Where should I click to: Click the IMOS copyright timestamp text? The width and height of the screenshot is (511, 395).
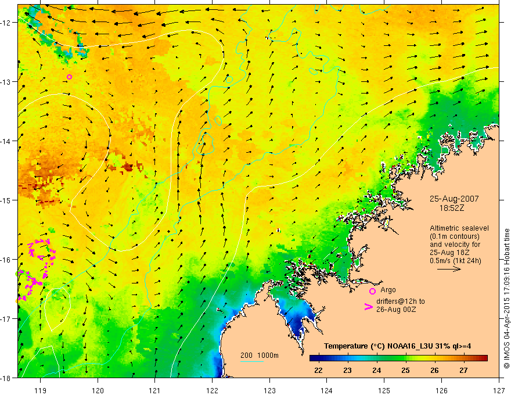[506, 299]
